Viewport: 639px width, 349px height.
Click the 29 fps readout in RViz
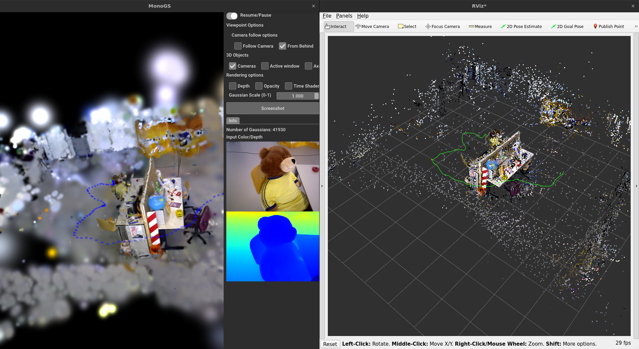pyautogui.click(x=623, y=343)
